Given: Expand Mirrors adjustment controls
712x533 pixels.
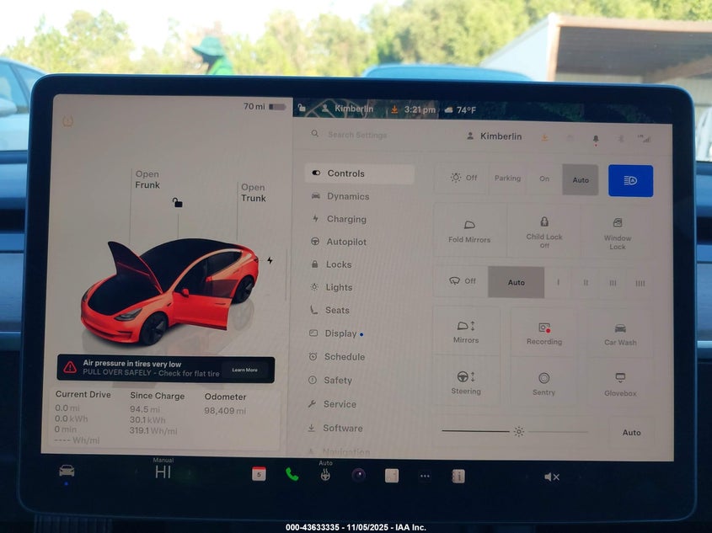Looking at the screenshot, I should pyautogui.click(x=466, y=330).
